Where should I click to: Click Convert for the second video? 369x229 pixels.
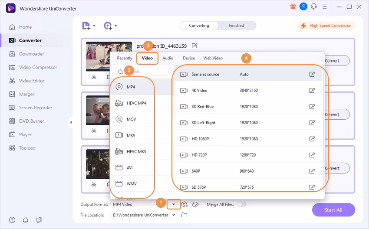click(x=337, y=114)
